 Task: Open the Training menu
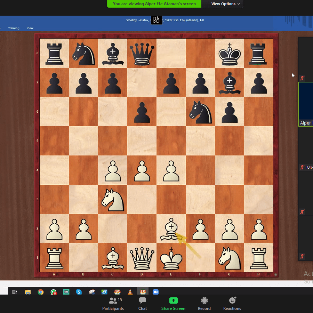[x=14, y=28]
